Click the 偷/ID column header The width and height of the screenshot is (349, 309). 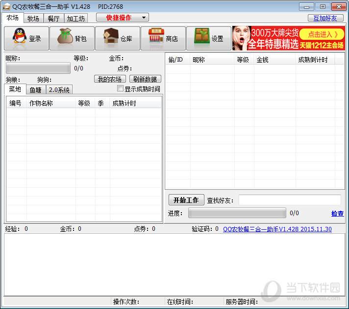tap(178, 60)
